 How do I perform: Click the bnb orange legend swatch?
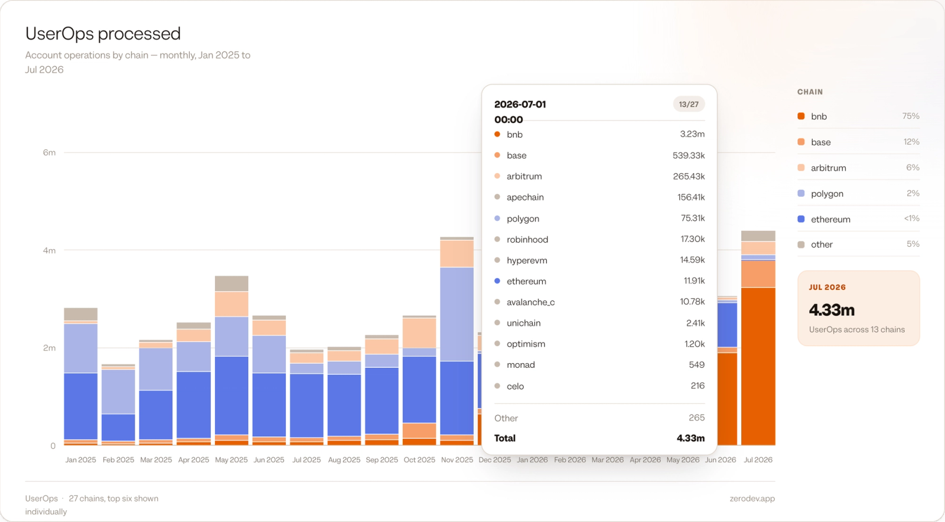coord(801,116)
